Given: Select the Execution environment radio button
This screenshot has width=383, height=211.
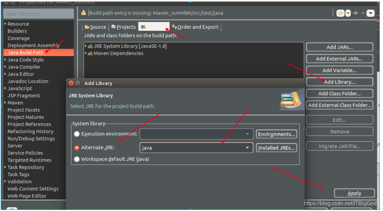Looking at the screenshot, I should click(x=77, y=134).
